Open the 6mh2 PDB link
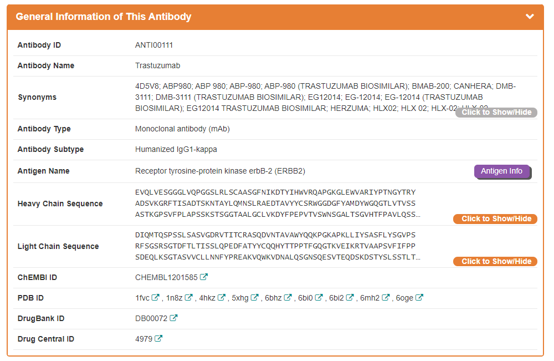Viewport: 554px width, 361px height. point(370,298)
